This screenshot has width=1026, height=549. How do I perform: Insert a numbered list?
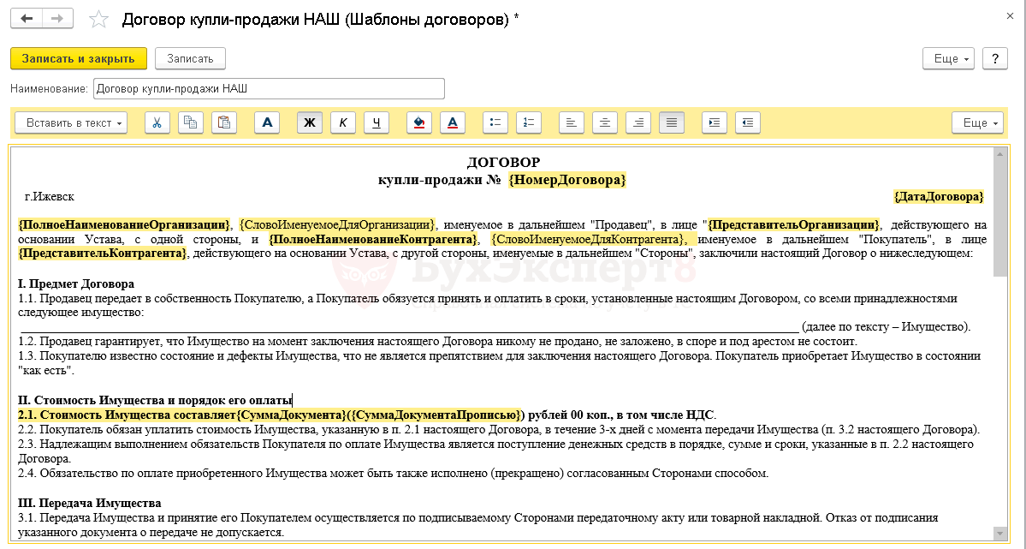click(529, 122)
